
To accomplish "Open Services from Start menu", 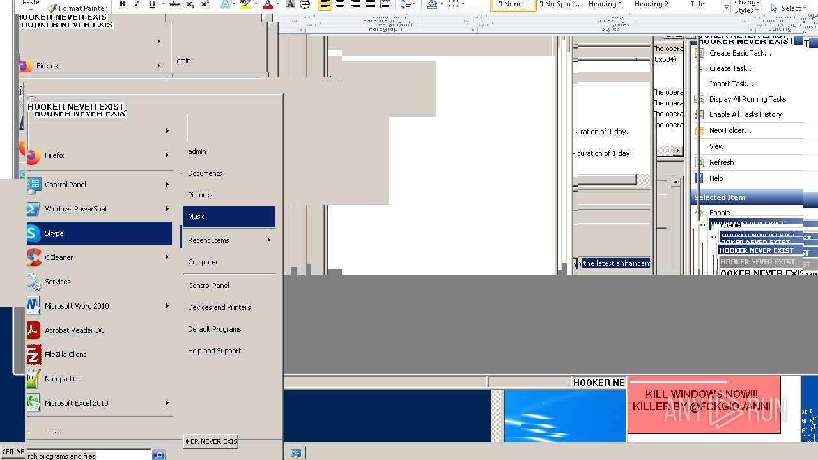I will coord(99,282).
